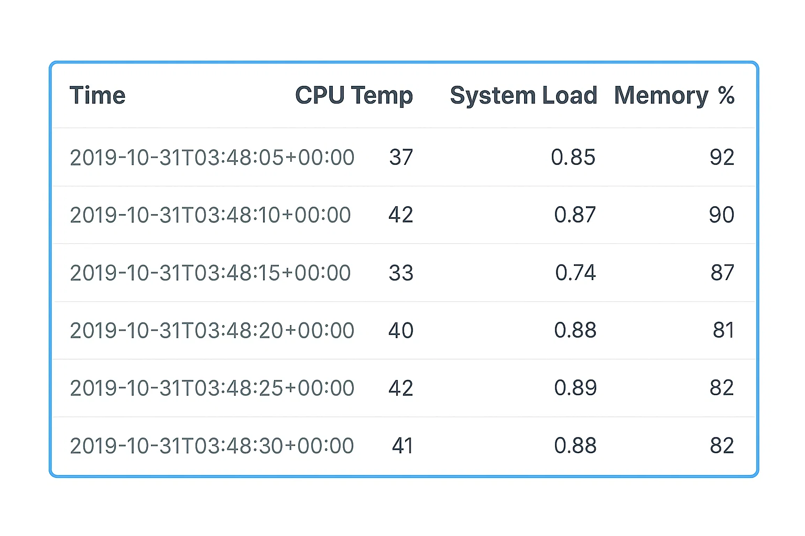The image size is (805, 536).
Task: Click Memory % 82 in the 03:48:25 row
Action: [x=722, y=388]
